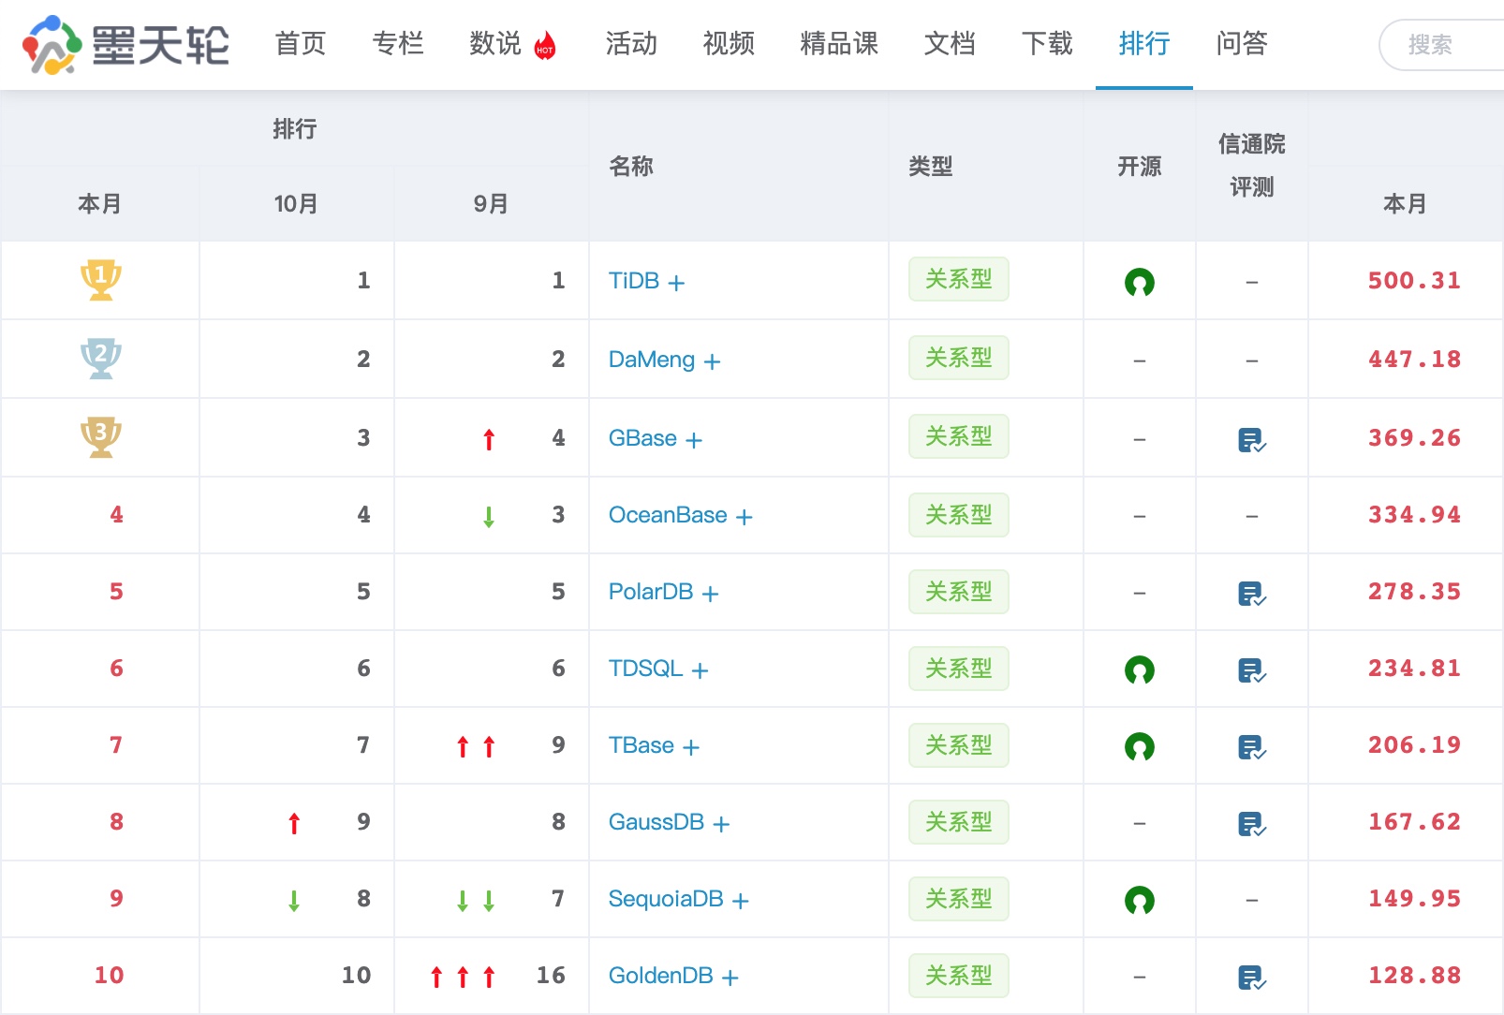Click GBase's 信通院 certification icon
Screen dimensions: 1504x1015
tap(1251, 439)
